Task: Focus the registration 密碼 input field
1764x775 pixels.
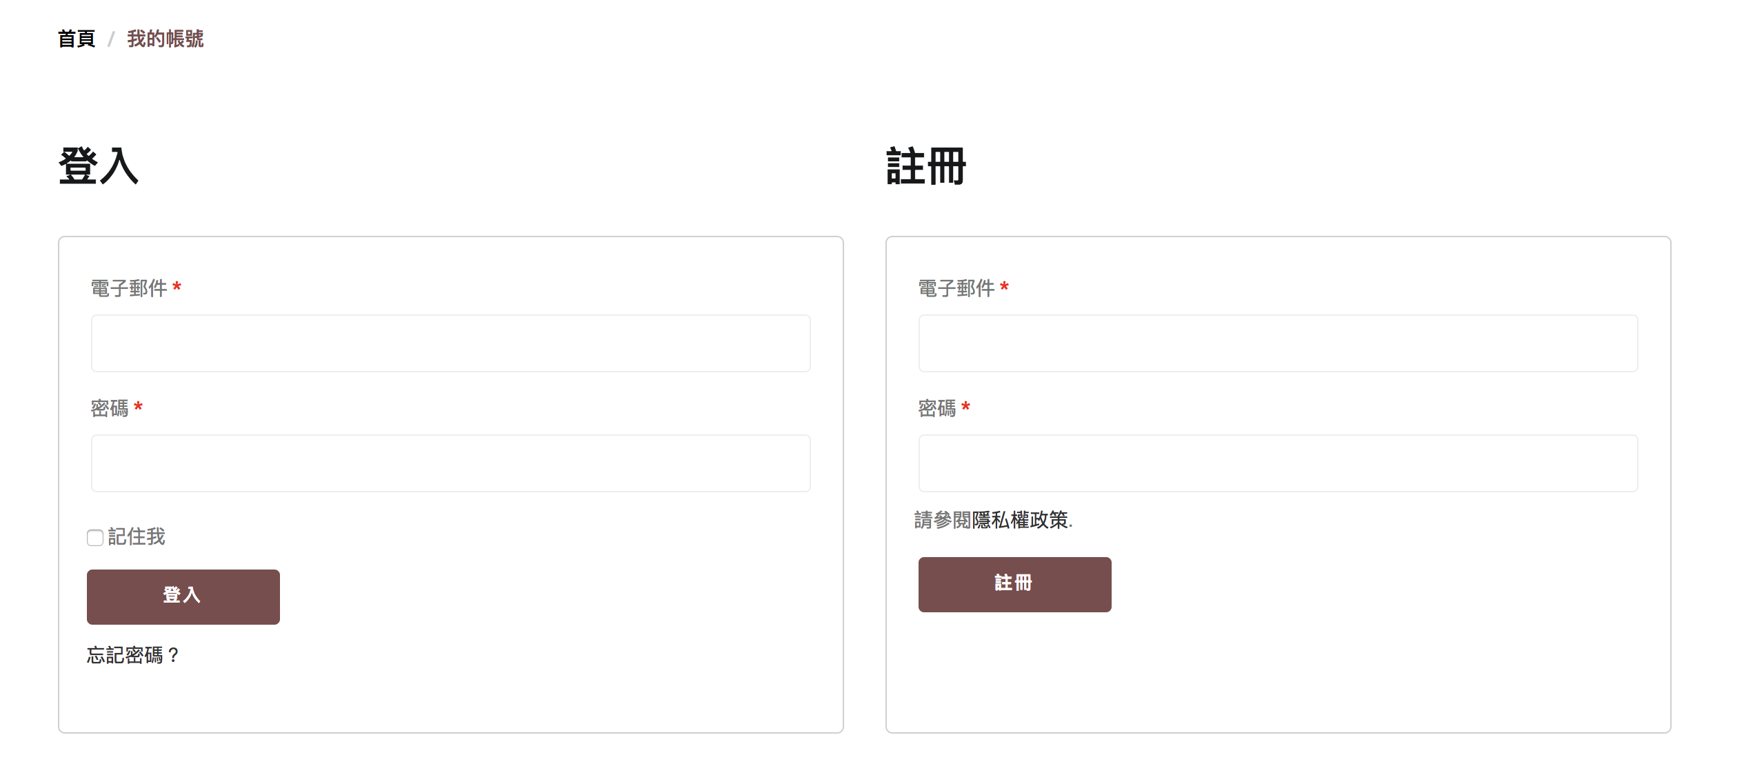Action: pos(1279,463)
